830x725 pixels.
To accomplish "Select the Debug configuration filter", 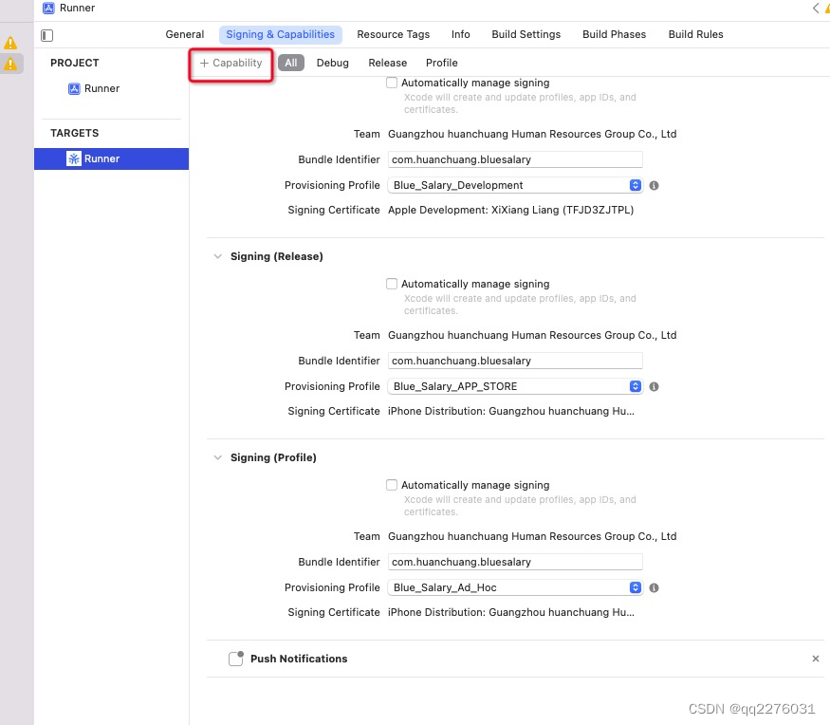I will pyautogui.click(x=332, y=63).
